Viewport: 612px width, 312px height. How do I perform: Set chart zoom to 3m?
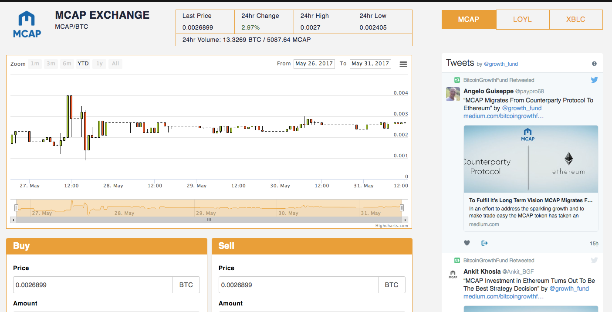pos(51,64)
